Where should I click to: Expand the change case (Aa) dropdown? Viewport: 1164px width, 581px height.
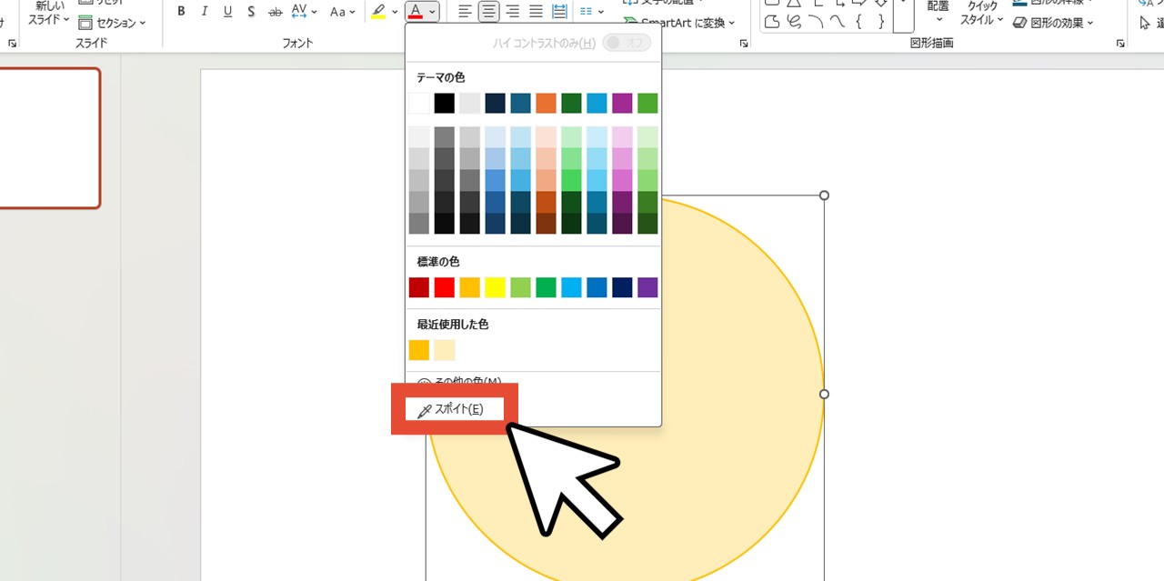tap(343, 12)
